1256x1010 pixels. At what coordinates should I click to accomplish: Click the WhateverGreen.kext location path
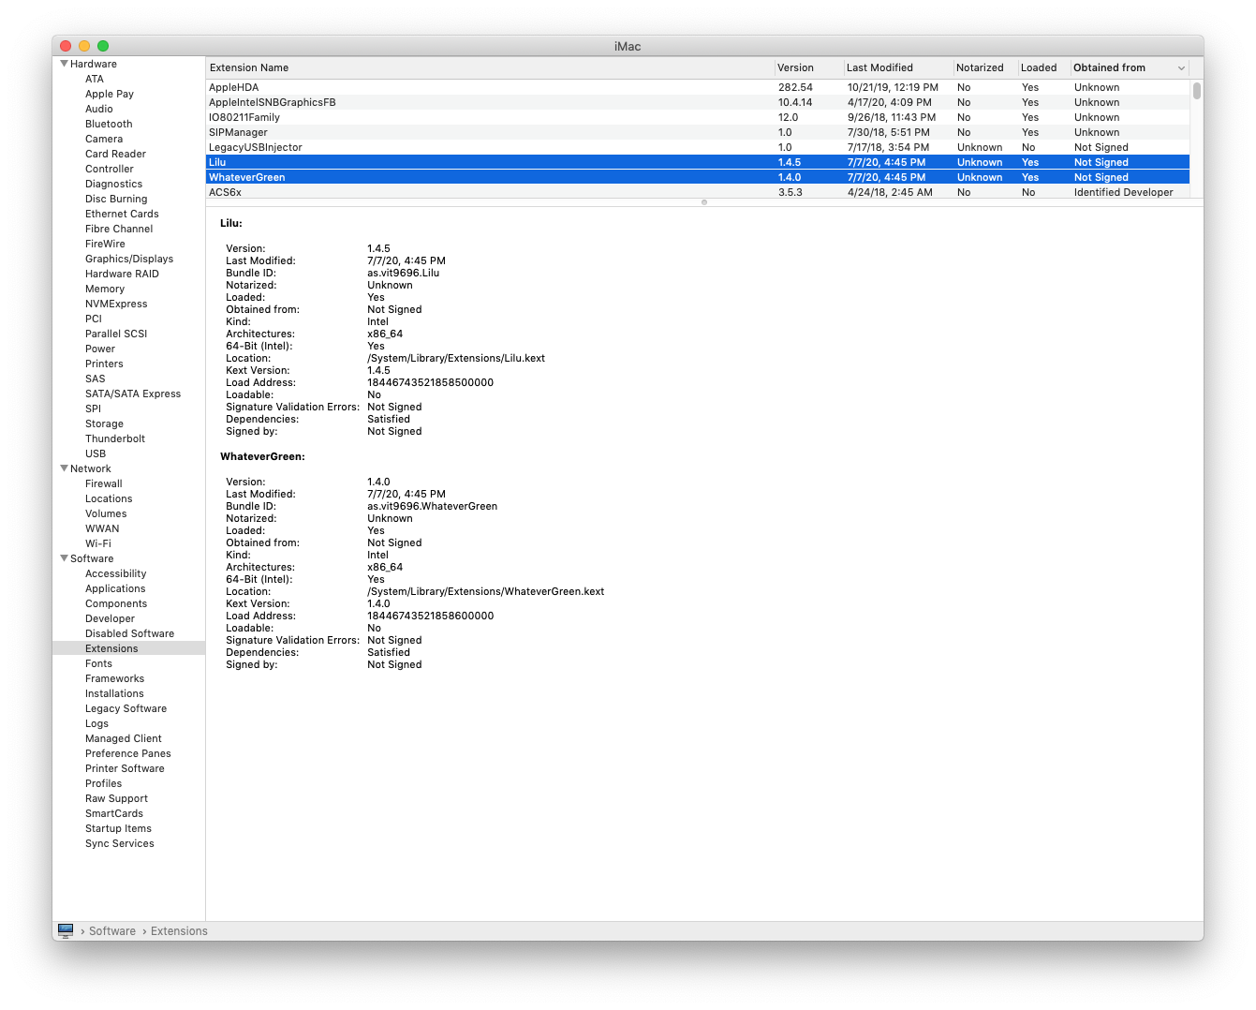click(485, 591)
